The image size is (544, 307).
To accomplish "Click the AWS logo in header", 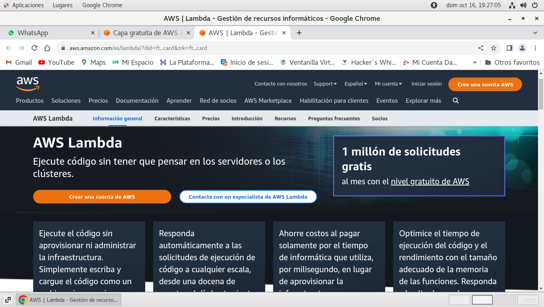I will [x=28, y=84].
